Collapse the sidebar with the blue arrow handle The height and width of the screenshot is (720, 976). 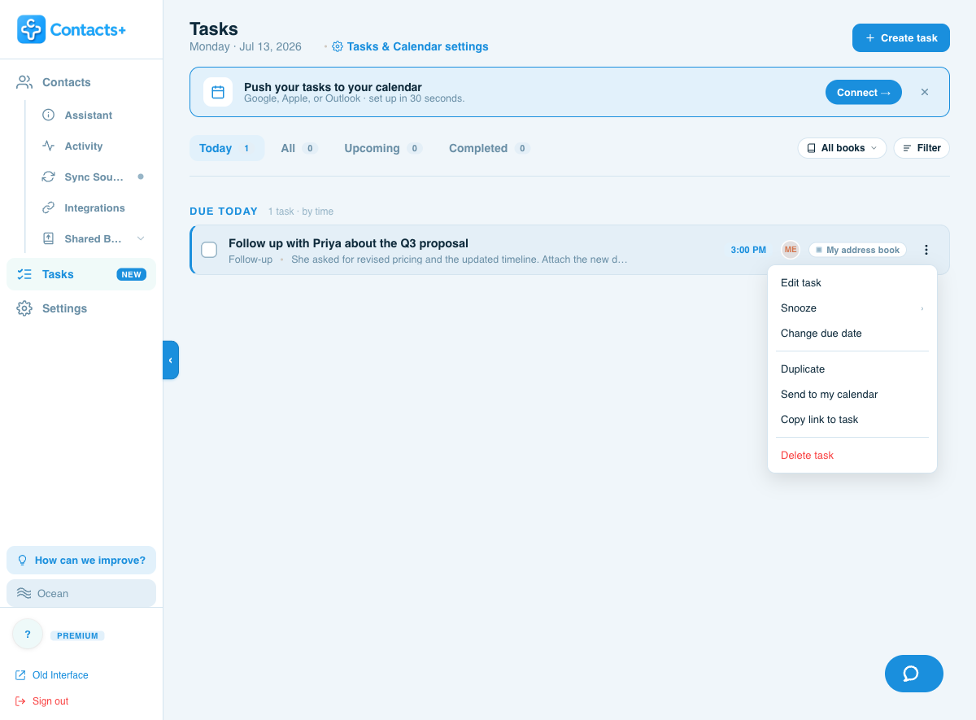171,360
